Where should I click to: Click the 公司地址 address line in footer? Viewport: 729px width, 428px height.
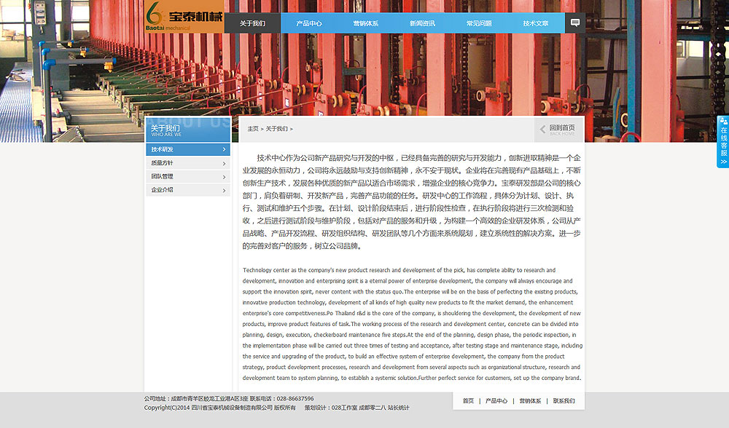coord(195,399)
